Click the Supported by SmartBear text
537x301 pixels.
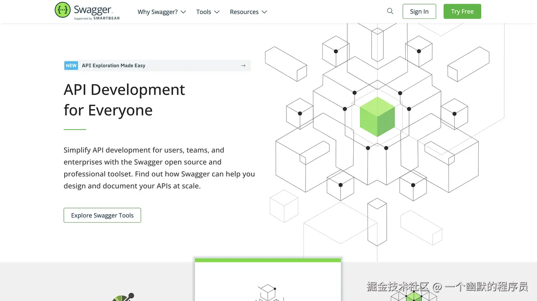click(97, 18)
